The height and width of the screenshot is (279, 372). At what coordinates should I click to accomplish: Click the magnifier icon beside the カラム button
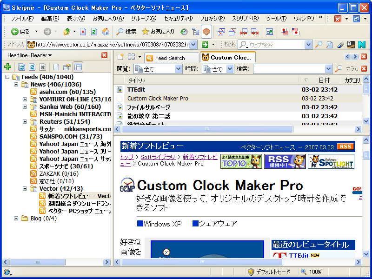(339, 69)
